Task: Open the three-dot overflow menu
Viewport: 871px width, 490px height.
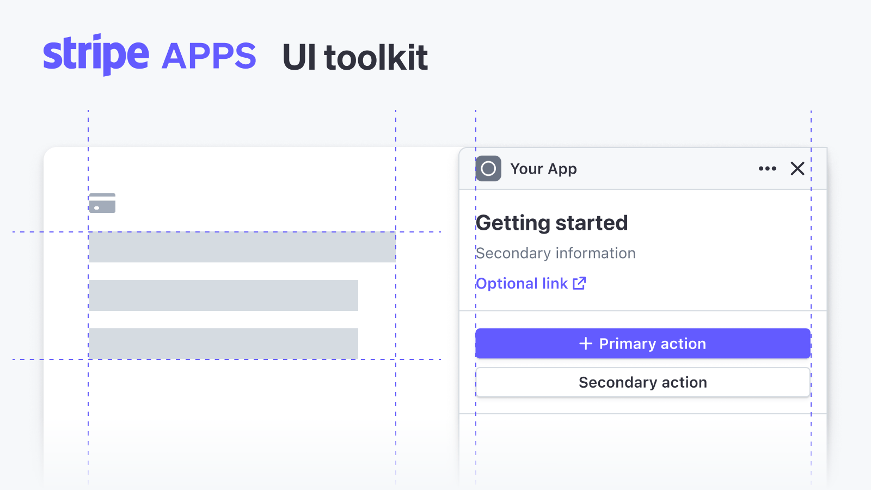Action: tap(767, 169)
